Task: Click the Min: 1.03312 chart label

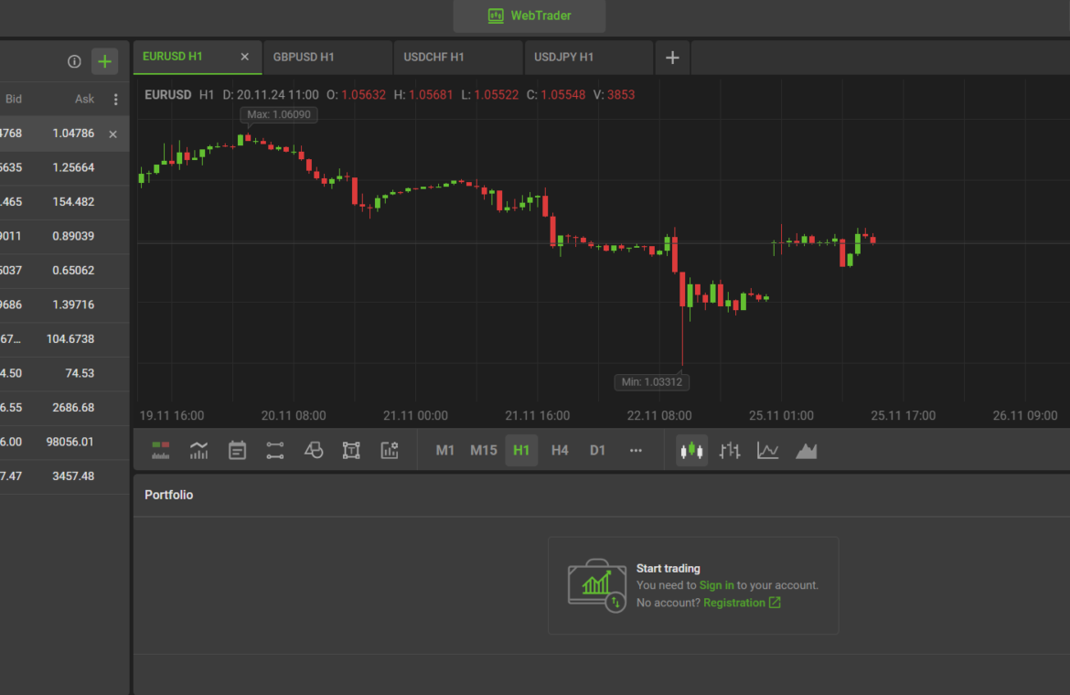Action: coord(652,382)
